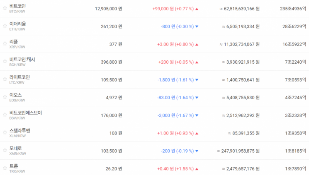The width and height of the screenshot is (309, 175).
Task: Click the red up arrow in BCH row
Action: (x=197, y=62)
